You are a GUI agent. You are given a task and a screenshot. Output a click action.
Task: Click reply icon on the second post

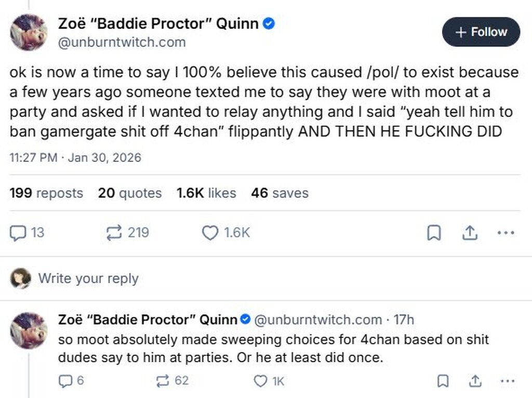pos(64,381)
